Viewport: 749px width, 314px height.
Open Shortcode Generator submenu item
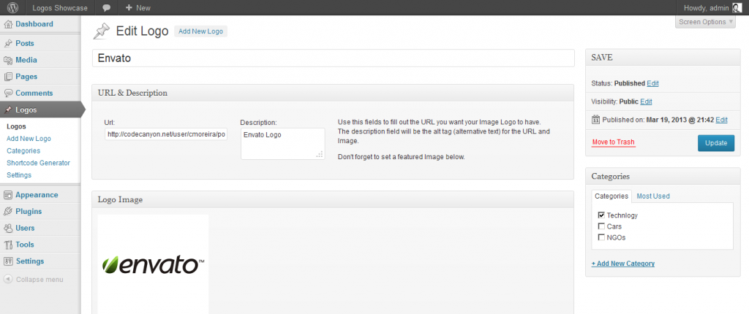38,163
